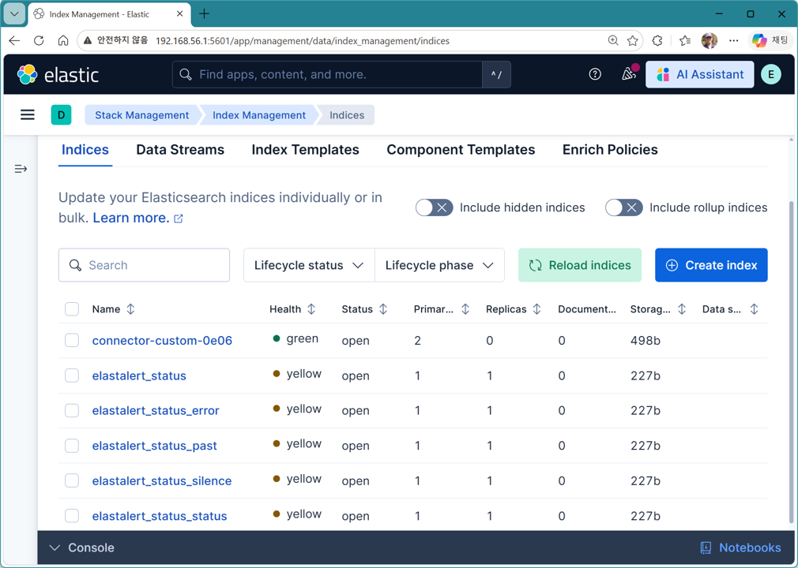Image resolution: width=798 pixels, height=568 pixels.
Task: Open the Index Templates tab
Action: coord(305,150)
